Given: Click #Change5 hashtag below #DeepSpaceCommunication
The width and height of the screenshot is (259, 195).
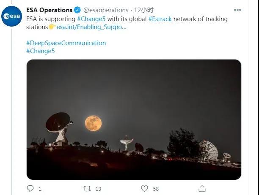Looking at the screenshot, I should [x=41, y=51].
